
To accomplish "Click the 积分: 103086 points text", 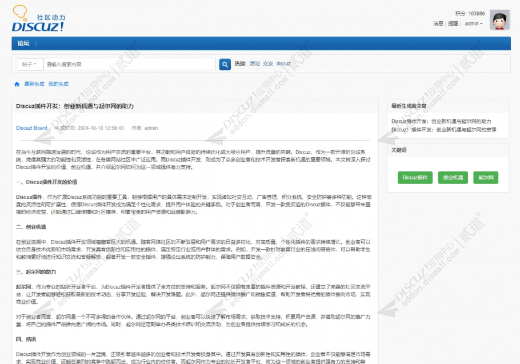I will tap(470, 14).
